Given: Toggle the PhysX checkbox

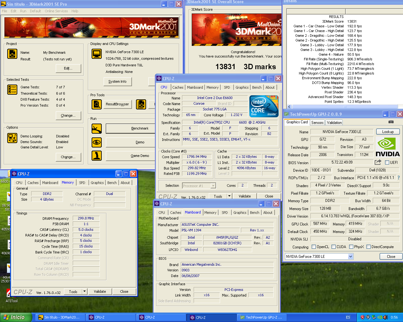Looking at the screenshot, I should 351,247.
